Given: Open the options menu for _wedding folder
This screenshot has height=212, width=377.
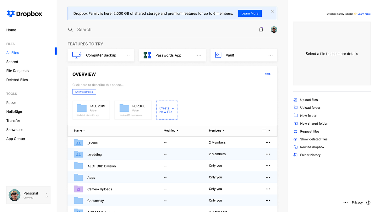Looking at the screenshot, I should tap(268, 154).
